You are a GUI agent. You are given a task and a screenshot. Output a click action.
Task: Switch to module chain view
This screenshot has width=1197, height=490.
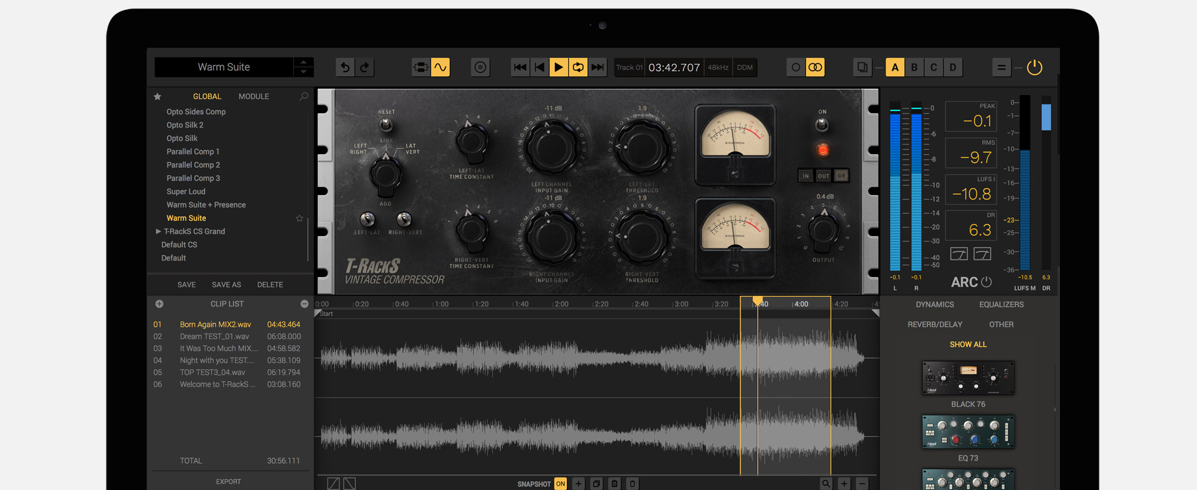point(421,68)
